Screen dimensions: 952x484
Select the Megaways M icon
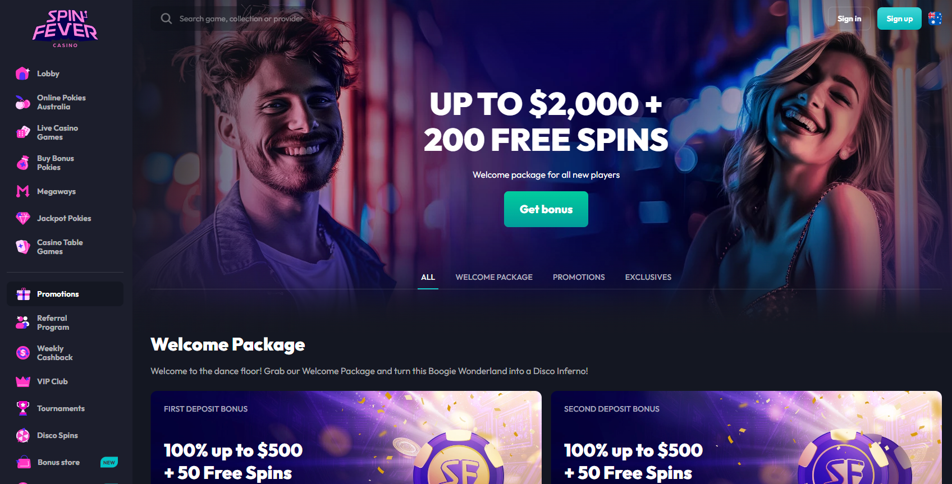click(22, 191)
